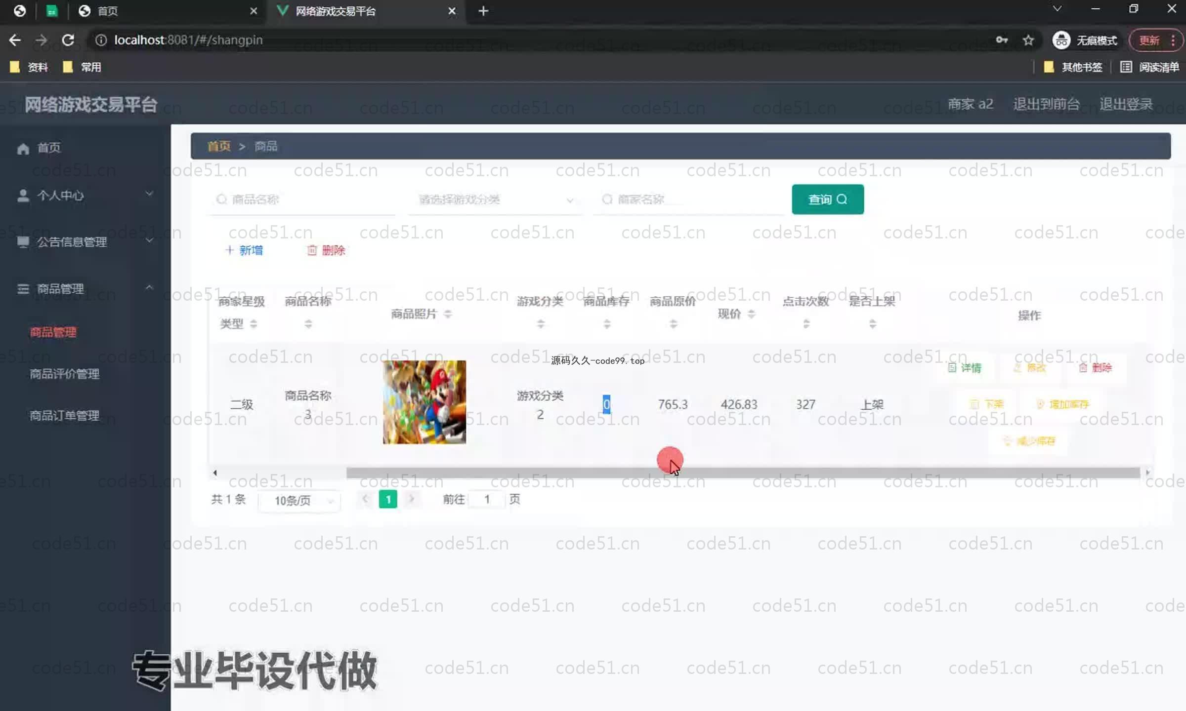1186x711 pixels.
Task: Open 详情 for the product row
Action: point(965,368)
